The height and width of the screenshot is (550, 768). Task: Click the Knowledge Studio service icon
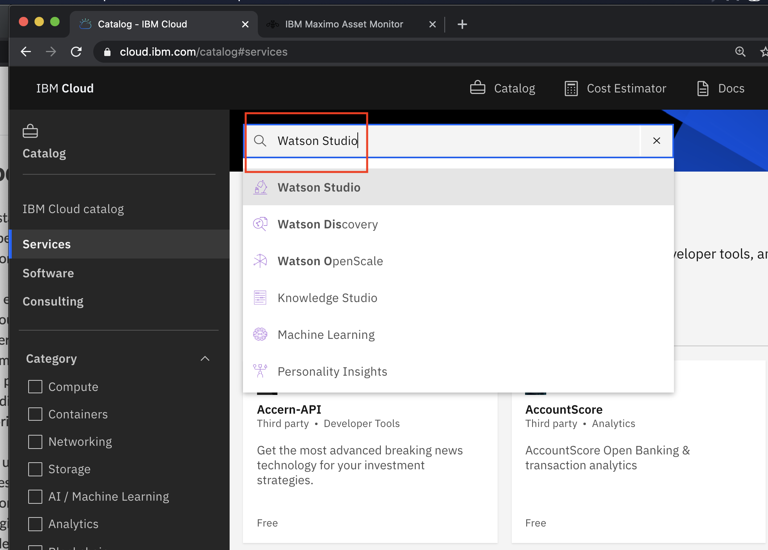click(260, 298)
